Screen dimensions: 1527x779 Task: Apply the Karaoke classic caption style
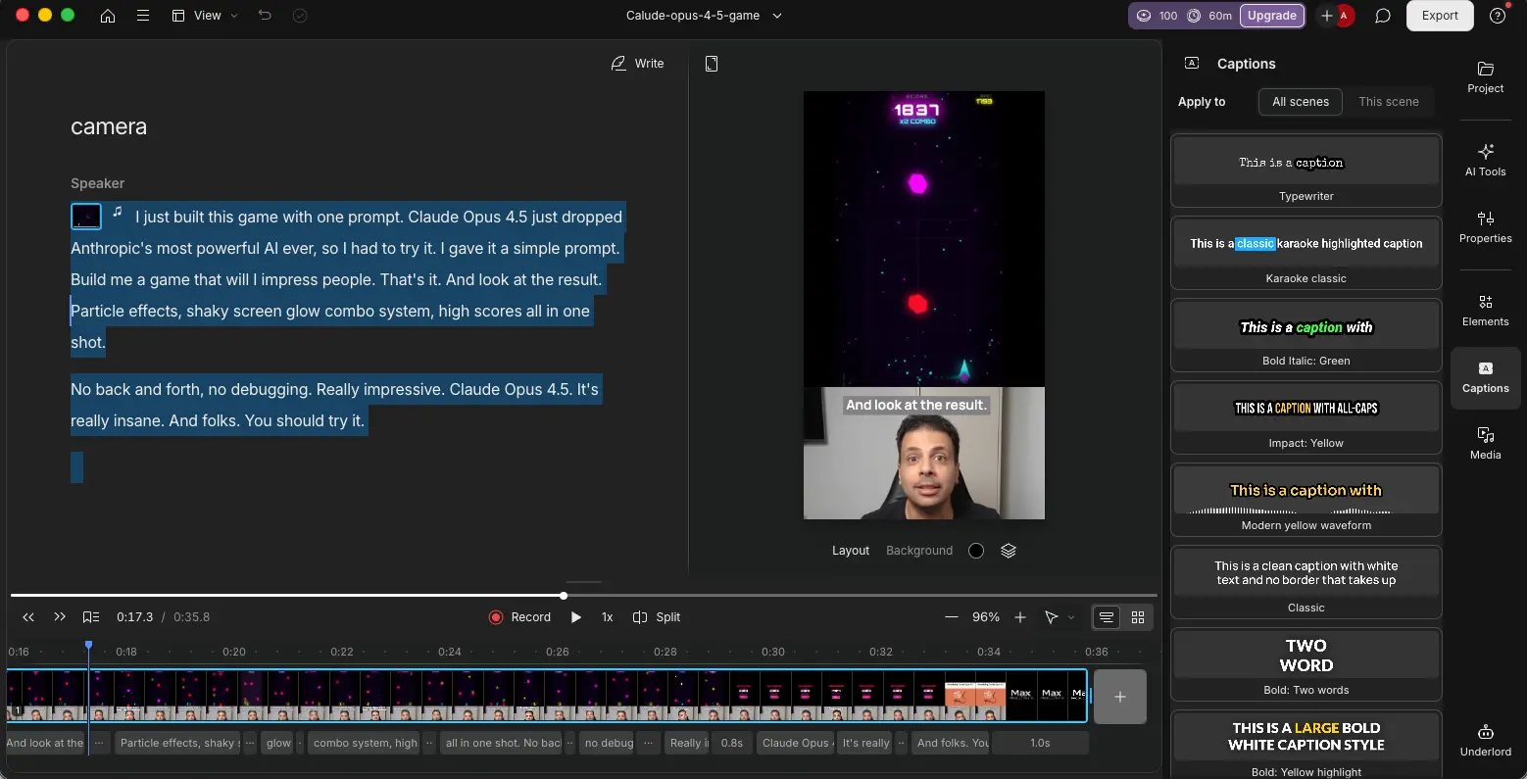1305,254
